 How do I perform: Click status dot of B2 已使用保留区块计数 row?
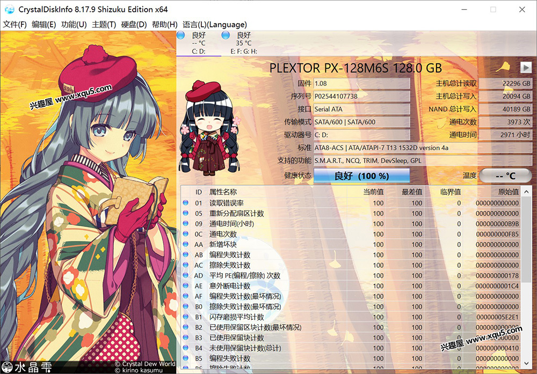(x=186, y=327)
